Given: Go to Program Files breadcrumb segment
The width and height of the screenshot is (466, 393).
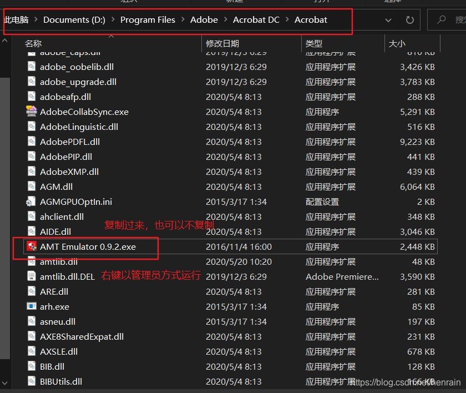Looking at the screenshot, I should 148,19.
